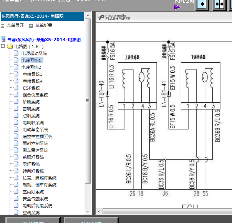Click document icon beside 电喷系统1

click(x=16, y=60)
